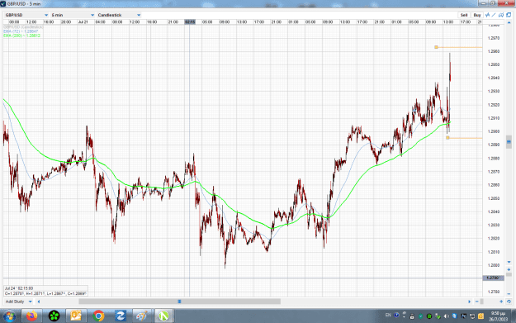
Task: Open the GBP/USD instrument dropdown
Action: click(26, 15)
